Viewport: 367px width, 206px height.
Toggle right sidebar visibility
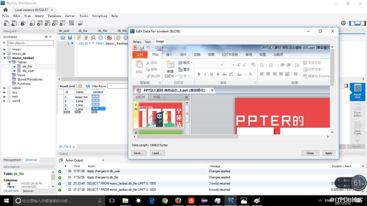click(x=363, y=23)
